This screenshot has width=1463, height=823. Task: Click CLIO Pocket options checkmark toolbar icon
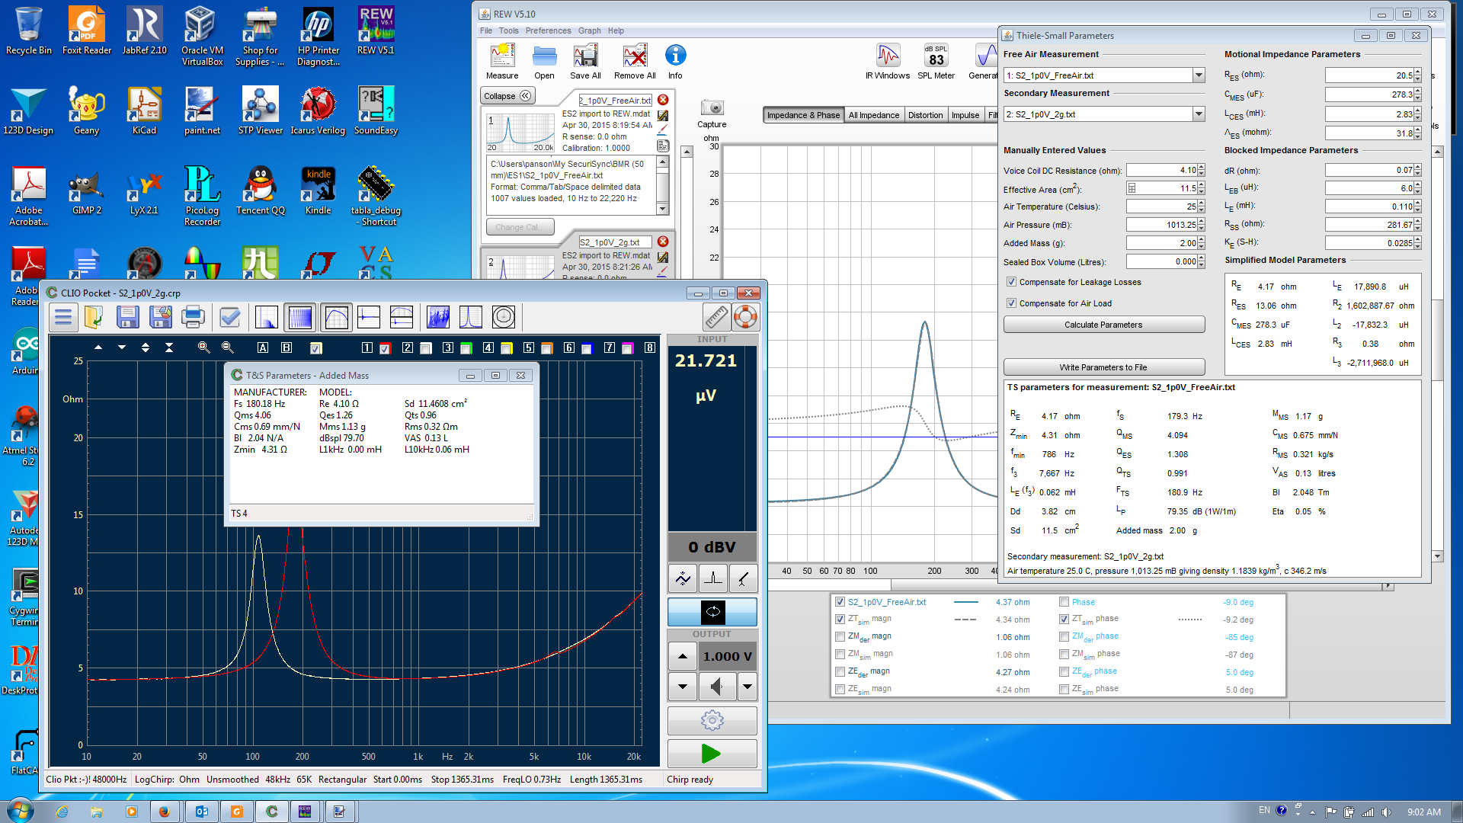click(229, 317)
